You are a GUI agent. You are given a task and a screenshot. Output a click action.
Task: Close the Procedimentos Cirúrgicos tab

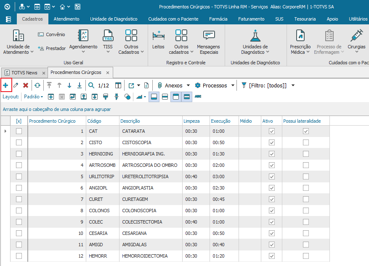(108, 73)
